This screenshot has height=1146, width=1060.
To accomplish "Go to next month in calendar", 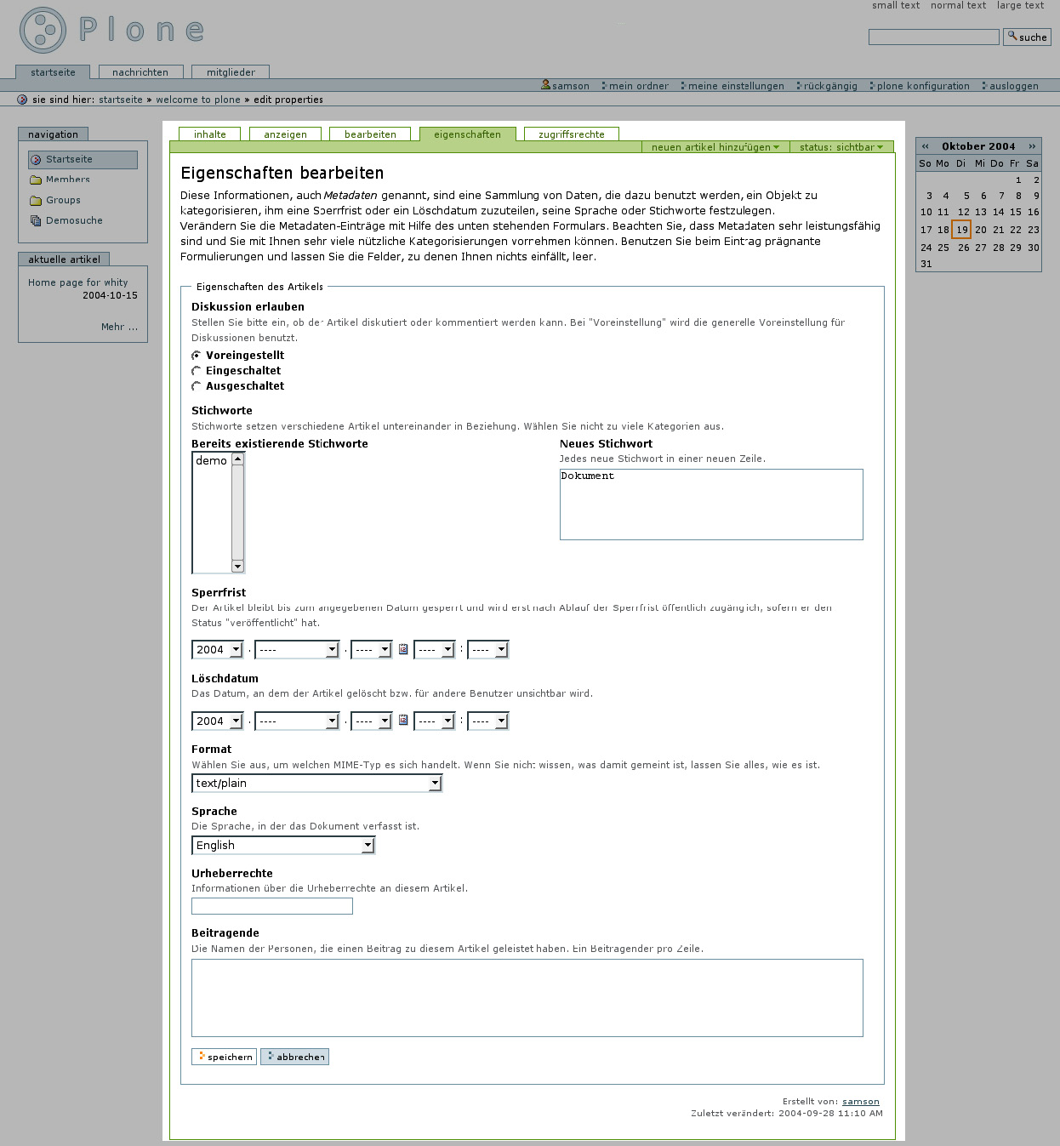I will (x=1032, y=146).
